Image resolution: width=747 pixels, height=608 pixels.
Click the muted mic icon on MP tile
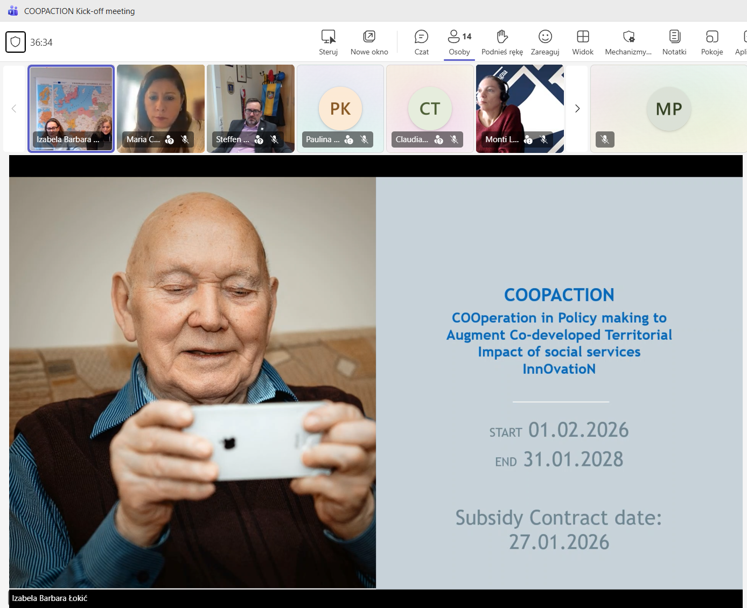pos(605,139)
